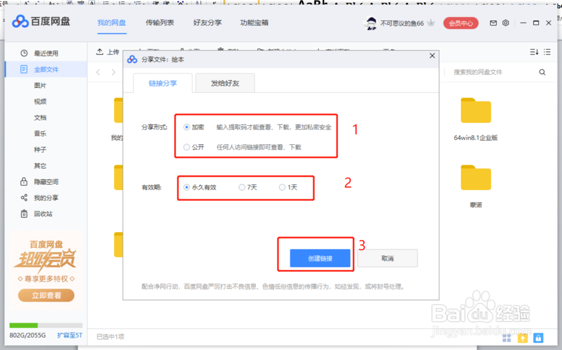Click 立即查看 on the membership ad
Viewport: 562px width, 350px height.
[x=46, y=296]
